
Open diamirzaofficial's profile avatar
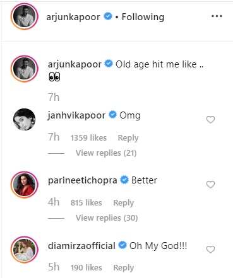25,250
